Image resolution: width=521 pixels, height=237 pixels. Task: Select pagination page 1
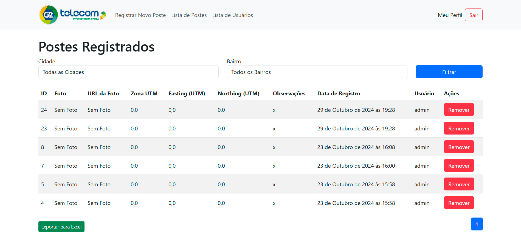click(x=477, y=224)
